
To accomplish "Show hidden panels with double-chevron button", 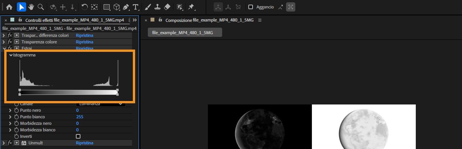I will (135, 20).
